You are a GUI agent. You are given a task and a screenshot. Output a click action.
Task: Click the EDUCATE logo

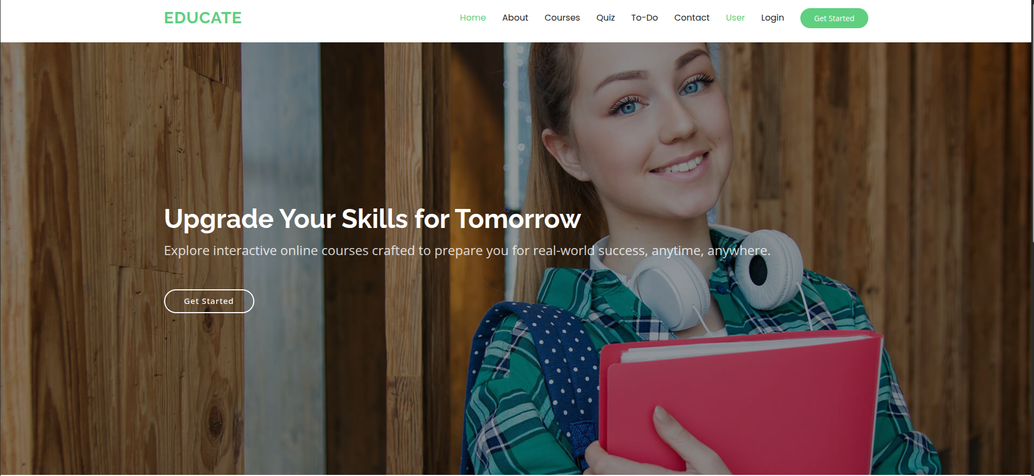[203, 18]
